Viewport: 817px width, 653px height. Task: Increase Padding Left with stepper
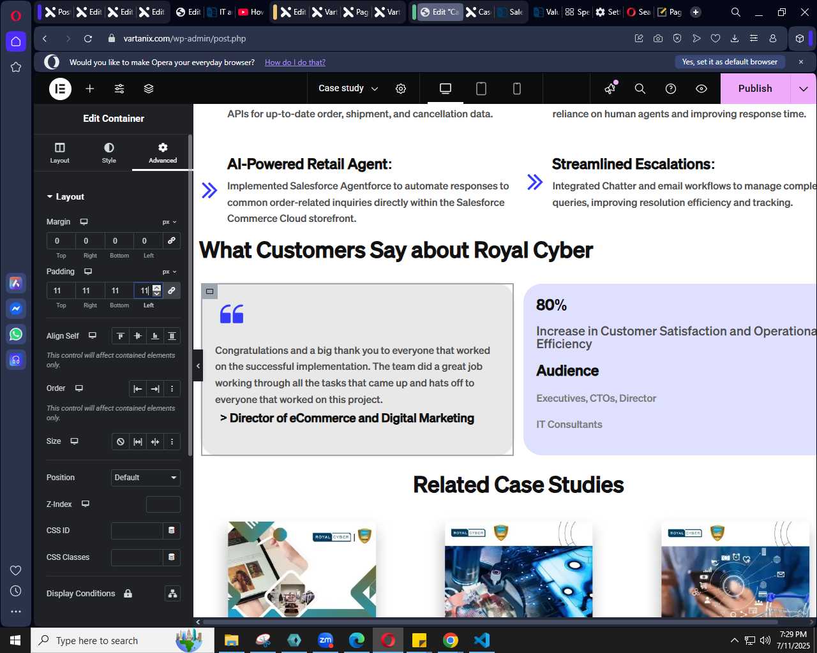[157, 288]
